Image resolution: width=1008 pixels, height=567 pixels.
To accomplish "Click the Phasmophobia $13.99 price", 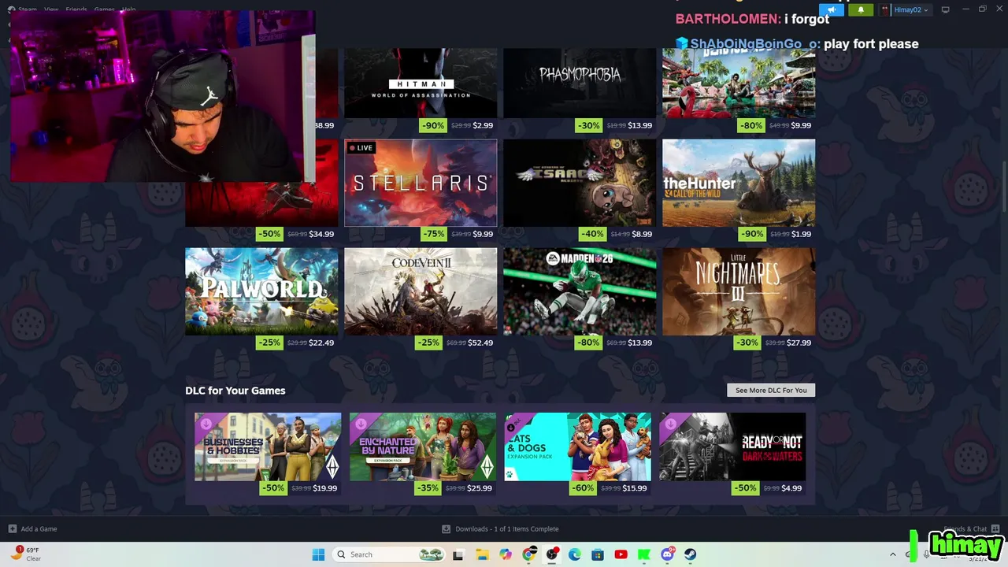I will point(639,125).
